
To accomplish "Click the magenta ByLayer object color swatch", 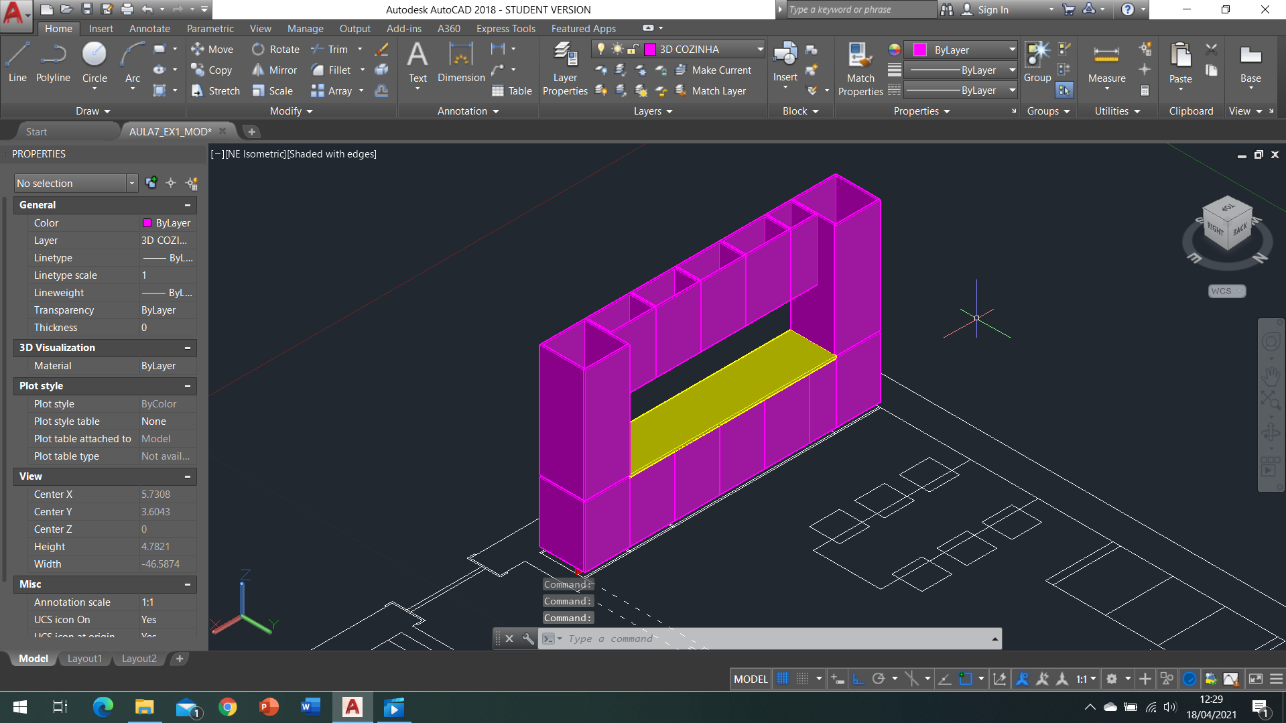I will click(920, 50).
